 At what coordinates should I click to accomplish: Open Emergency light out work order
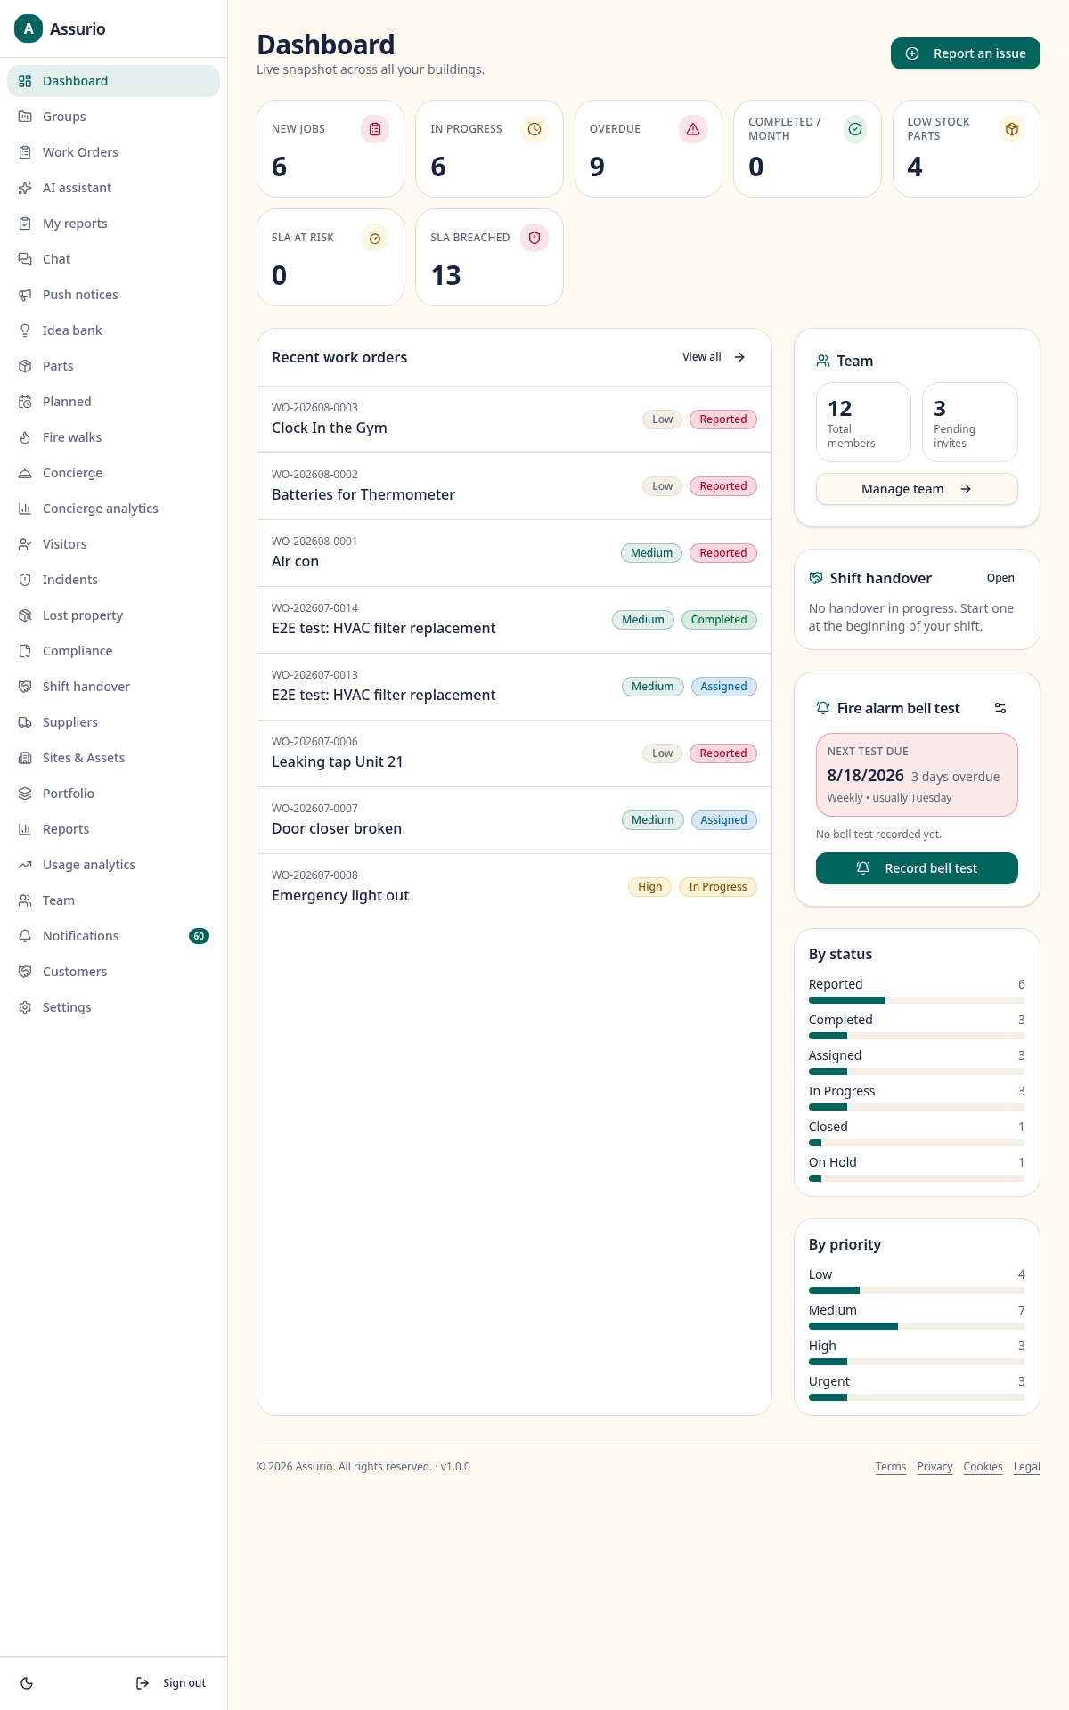(x=514, y=887)
